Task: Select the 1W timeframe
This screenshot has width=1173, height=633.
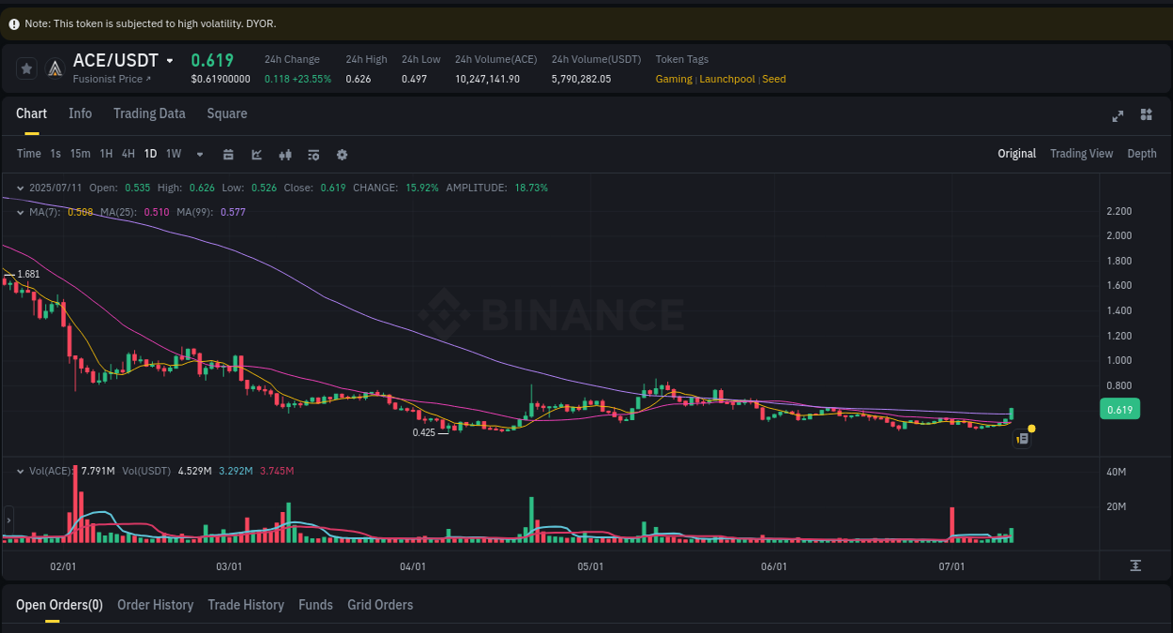Action: tap(173, 153)
